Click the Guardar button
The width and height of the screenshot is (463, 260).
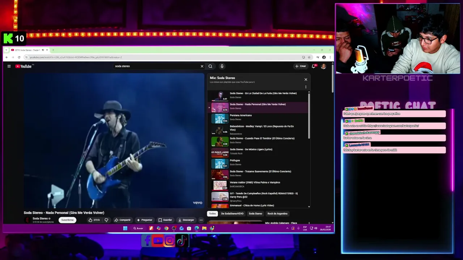tap(165, 220)
